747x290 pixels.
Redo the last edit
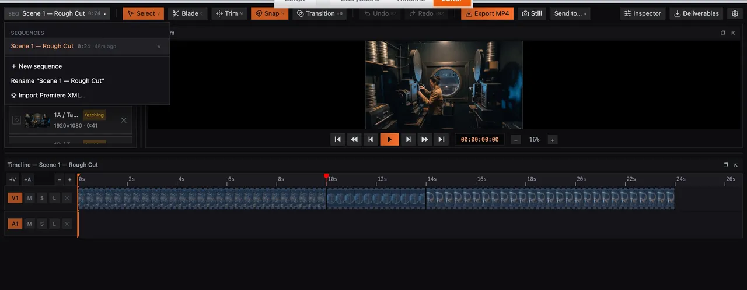pos(427,13)
